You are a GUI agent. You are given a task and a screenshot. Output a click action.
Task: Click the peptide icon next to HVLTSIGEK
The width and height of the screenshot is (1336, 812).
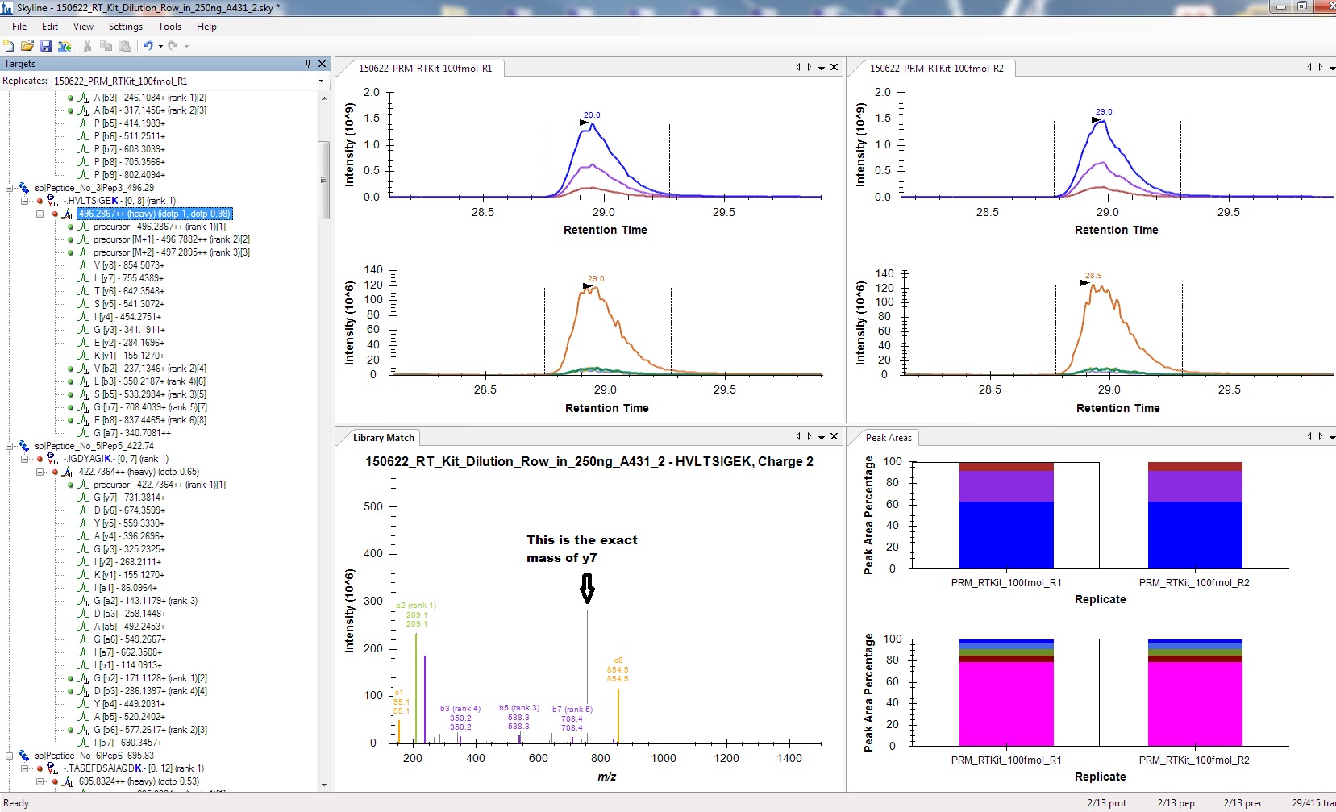[52, 201]
